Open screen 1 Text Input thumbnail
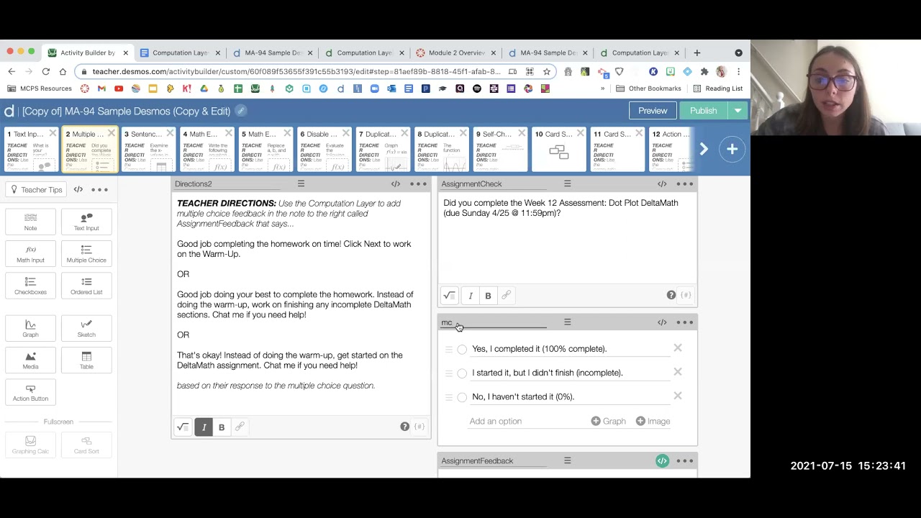 (x=31, y=150)
